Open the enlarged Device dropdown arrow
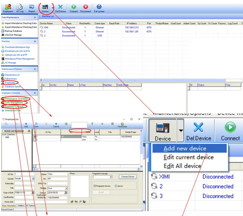 (180, 130)
